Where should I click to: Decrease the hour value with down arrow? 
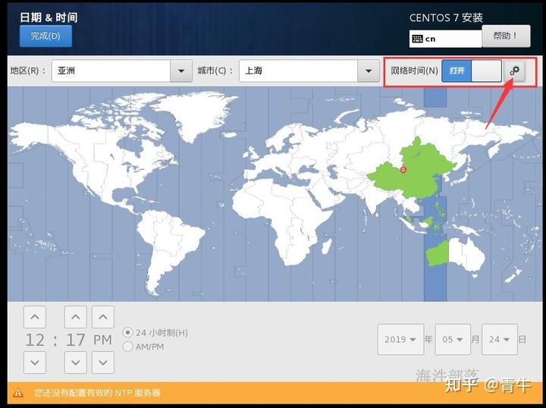point(35,362)
